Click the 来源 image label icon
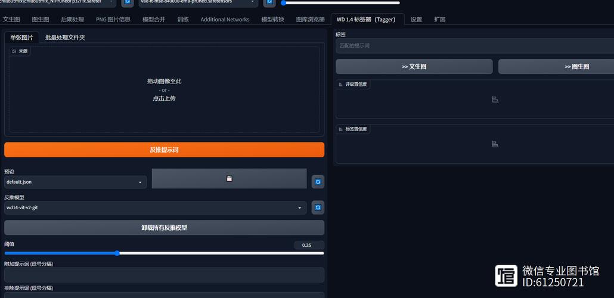This screenshot has width=614, height=298. click(14, 51)
